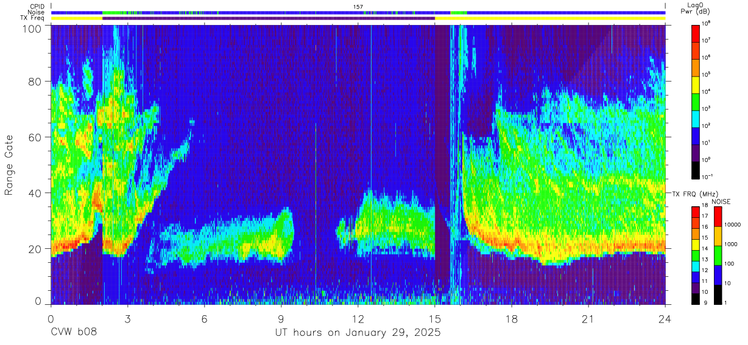Screen dimensions: 748x345
Task: Click the purple segment of the TX Freq bar
Action: pos(269,18)
